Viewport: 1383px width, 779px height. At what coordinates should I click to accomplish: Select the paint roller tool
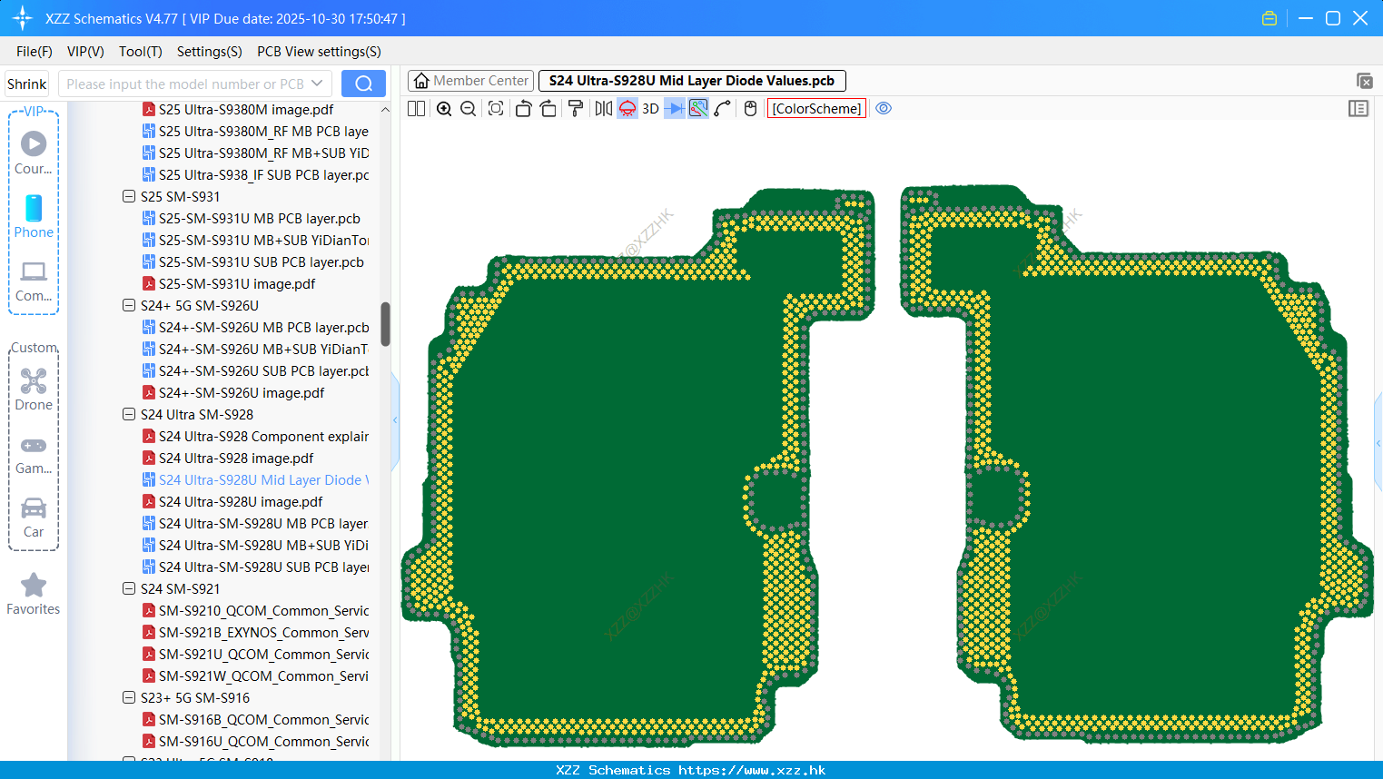pos(575,108)
